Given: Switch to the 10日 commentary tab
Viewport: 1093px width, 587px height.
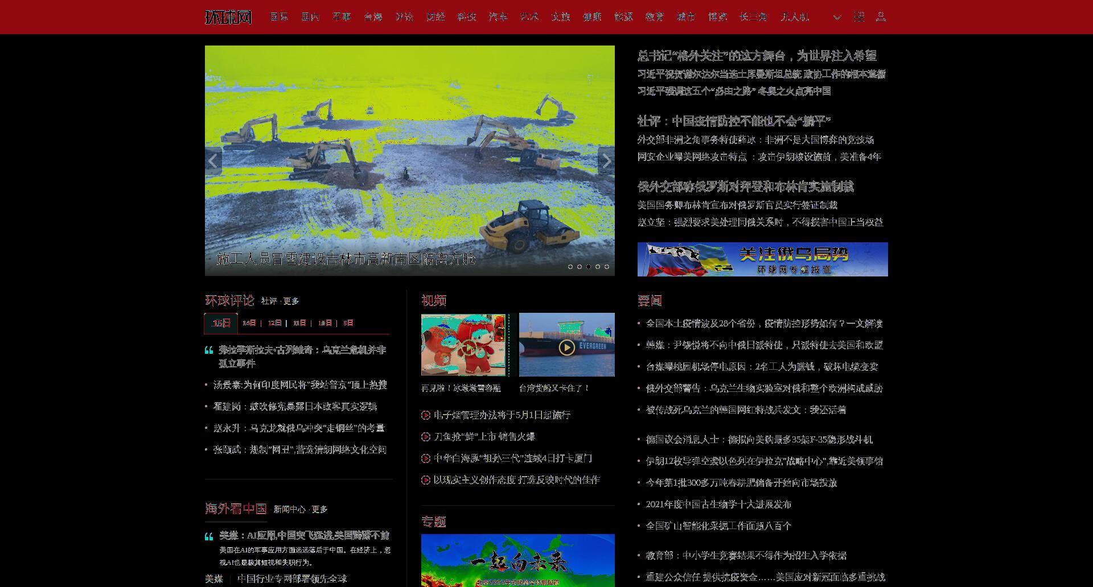Looking at the screenshot, I should [324, 323].
